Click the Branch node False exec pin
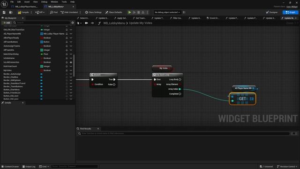This screenshot has height=169, width=300. coord(114,84)
